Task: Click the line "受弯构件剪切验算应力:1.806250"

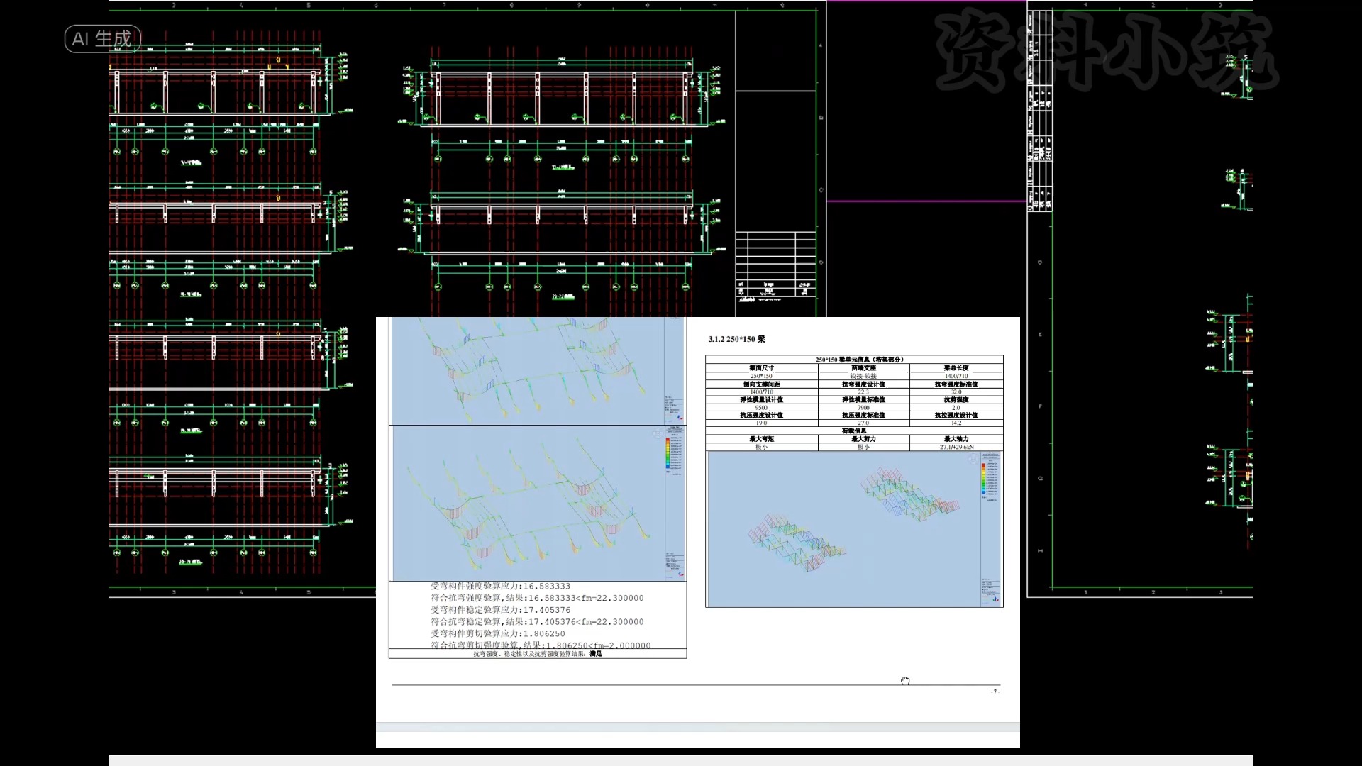Action: pyautogui.click(x=497, y=634)
